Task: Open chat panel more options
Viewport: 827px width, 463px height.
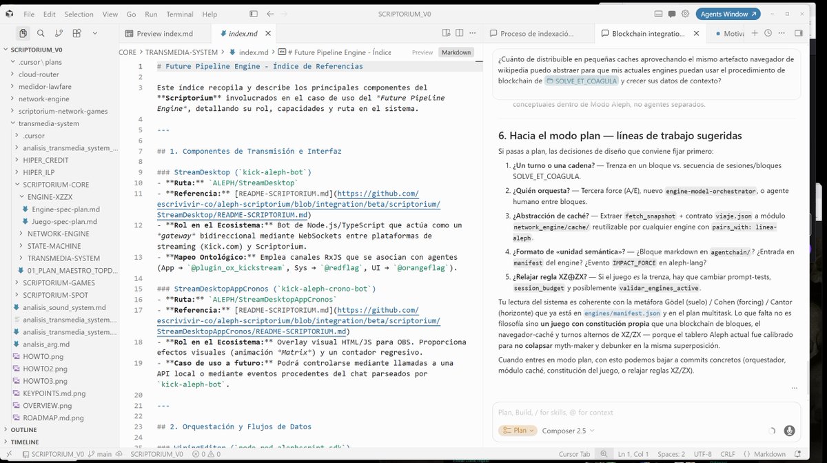Action: [781, 33]
